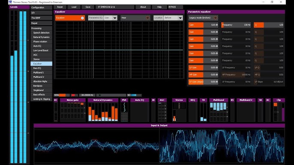Adjust the 4096 slider below the graph
Viewport: 294px width, 165px height.
point(62,95)
